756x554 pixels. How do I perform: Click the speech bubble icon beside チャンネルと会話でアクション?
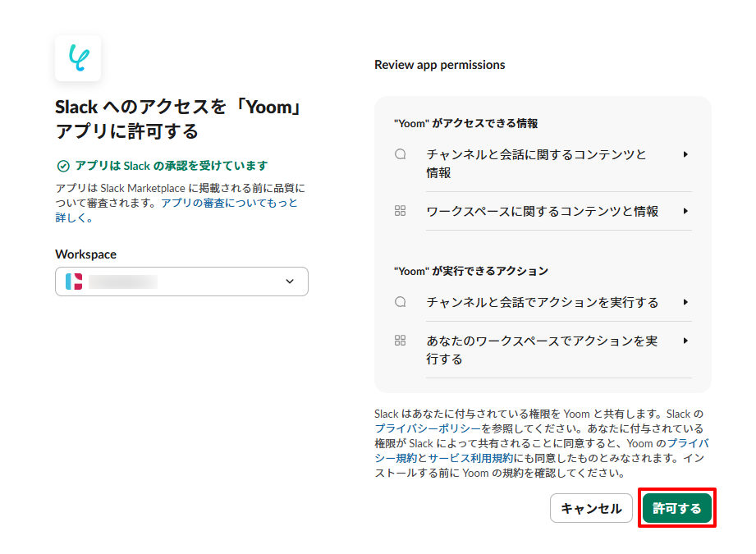(401, 302)
